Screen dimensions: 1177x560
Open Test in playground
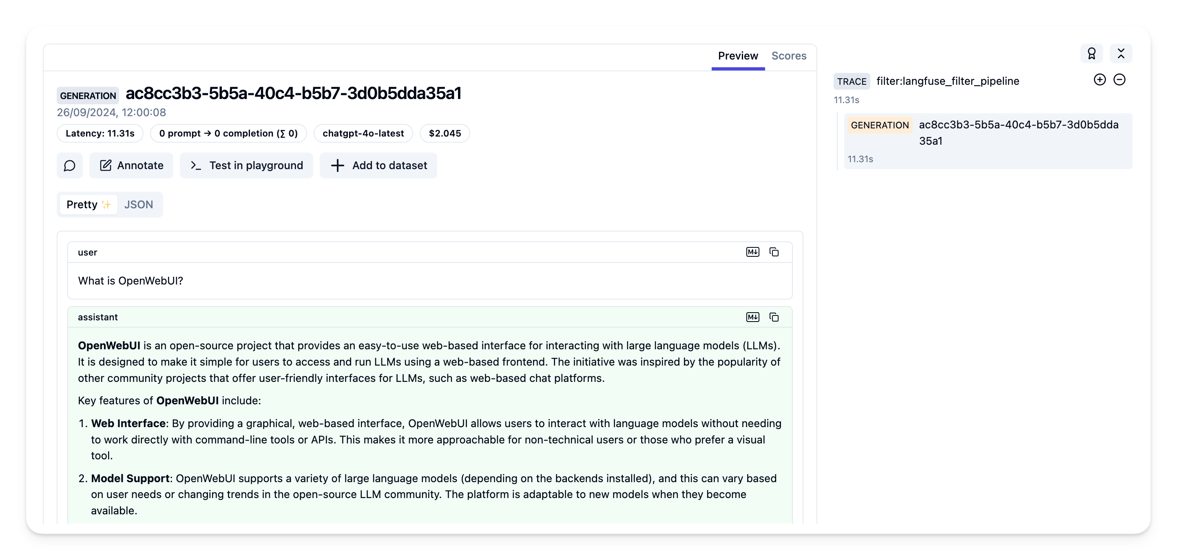246,165
